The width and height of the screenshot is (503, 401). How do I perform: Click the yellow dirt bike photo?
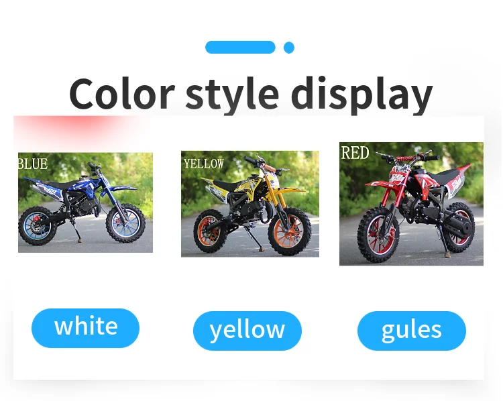250,204
